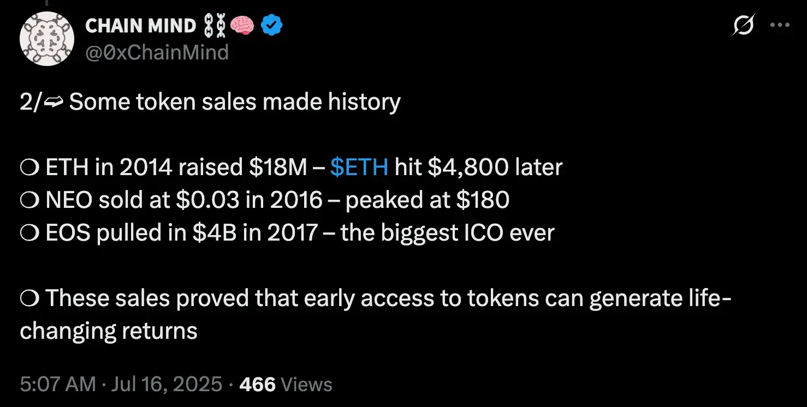Image resolution: width=807 pixels, height=407 pixels.
Task: Click the Jul 16, 2025 timestamp
Action: tap(168, 384)
